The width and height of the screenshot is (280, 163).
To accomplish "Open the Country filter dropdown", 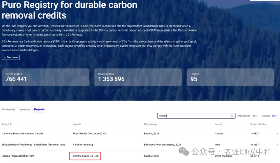I will tap(275, 116).
